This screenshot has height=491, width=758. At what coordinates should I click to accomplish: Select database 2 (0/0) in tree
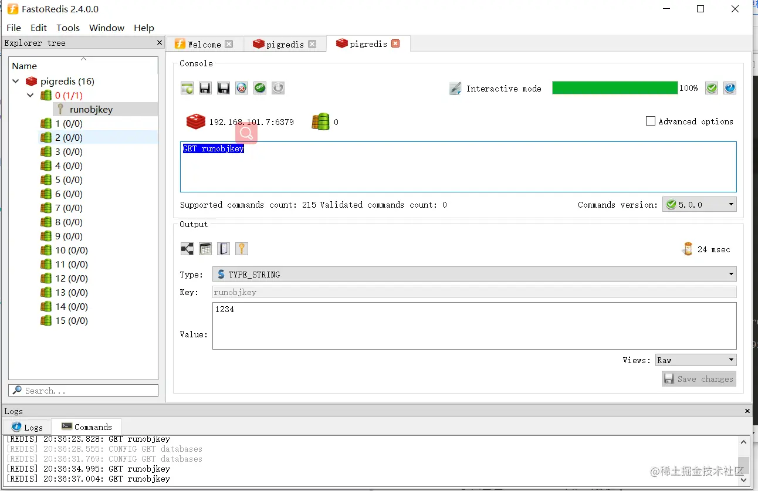[x=69, y=137]
